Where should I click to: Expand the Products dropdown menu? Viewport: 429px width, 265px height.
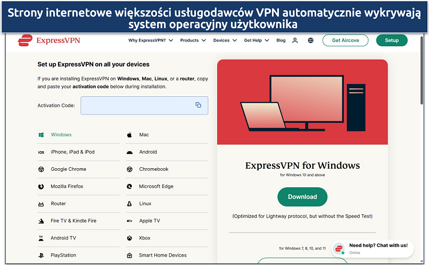[193, 40]
